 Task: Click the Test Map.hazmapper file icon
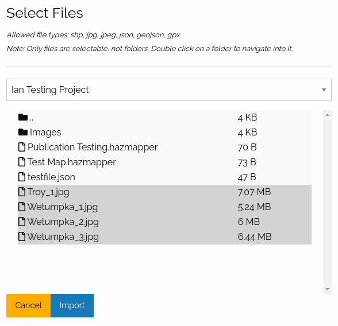point(22,162)
